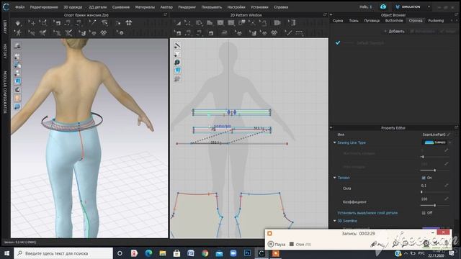Open the cloud account icon in title bar

[x=382, y=6]
